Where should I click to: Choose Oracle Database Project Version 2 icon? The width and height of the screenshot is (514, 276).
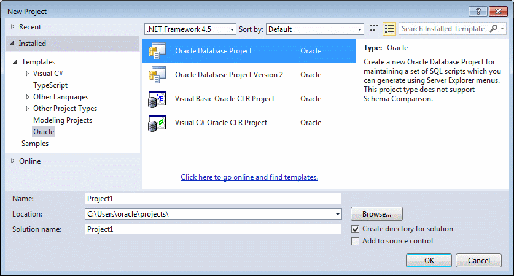pyautogui.click(x=157, y=75)
